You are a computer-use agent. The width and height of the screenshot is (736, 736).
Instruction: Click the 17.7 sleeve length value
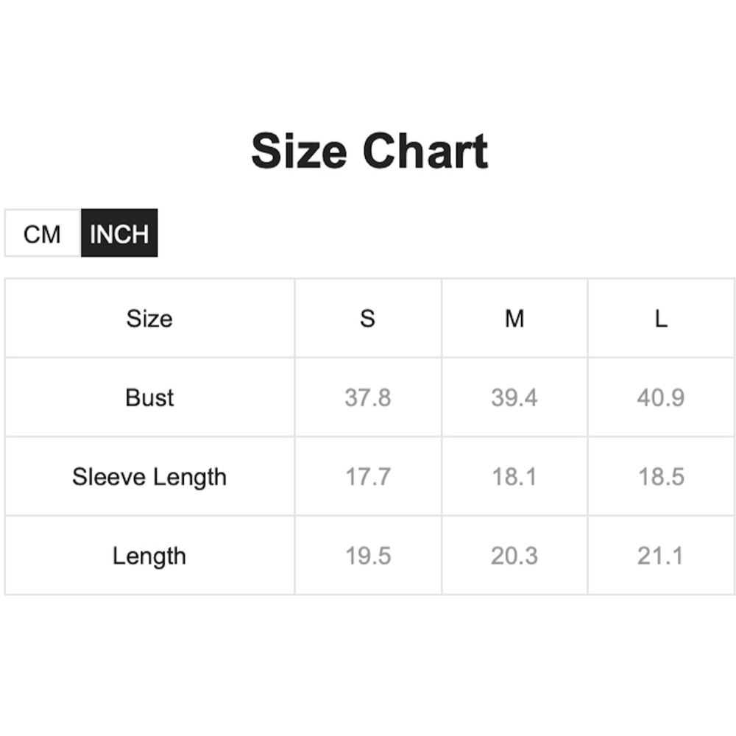point(368,477)
